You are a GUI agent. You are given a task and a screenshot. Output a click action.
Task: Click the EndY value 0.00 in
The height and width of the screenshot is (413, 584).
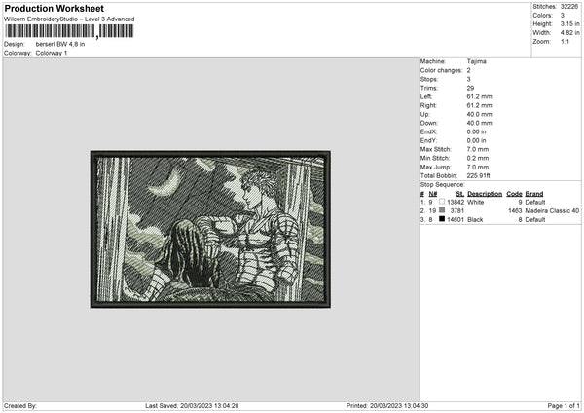coord(476,141)
